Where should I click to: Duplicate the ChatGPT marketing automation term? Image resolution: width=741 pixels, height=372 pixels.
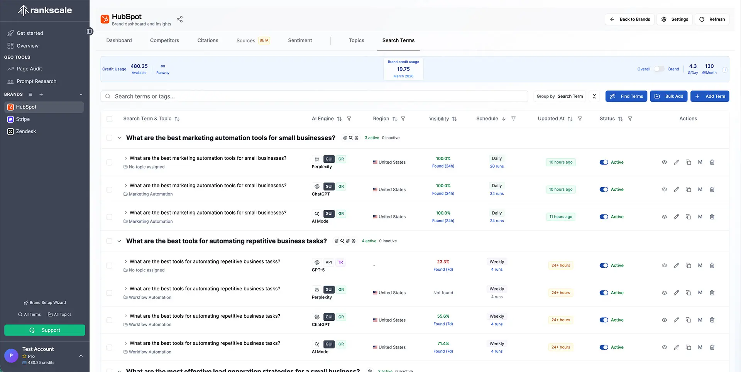click(688, 189)
